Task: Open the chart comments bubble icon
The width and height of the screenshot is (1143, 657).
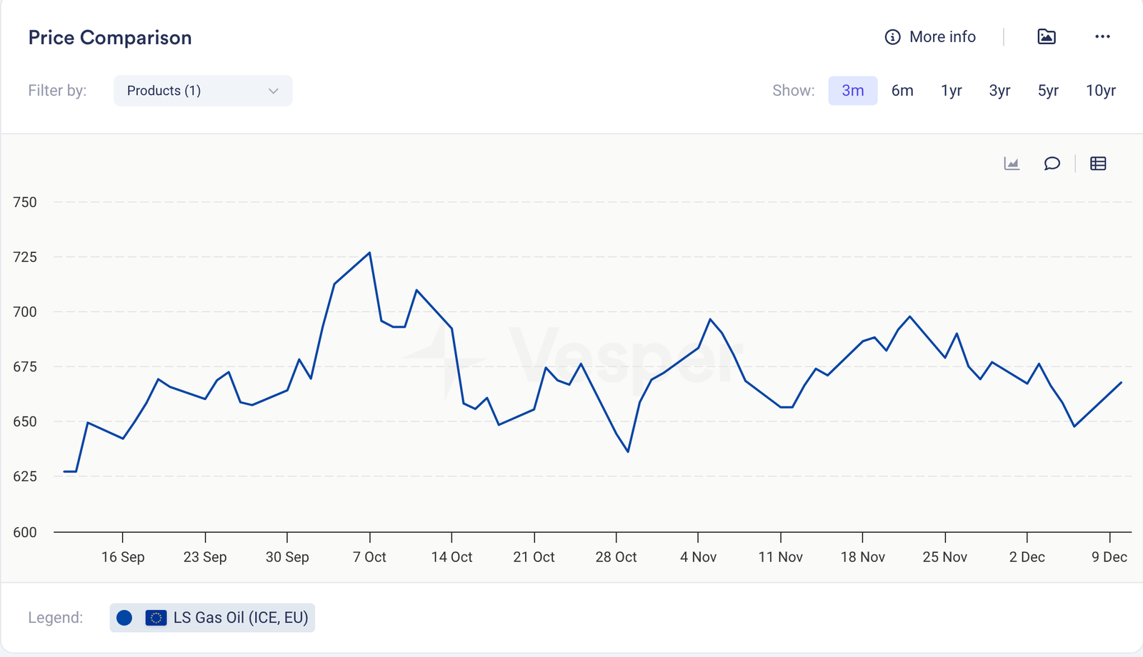Action: tap(1052, 164)
